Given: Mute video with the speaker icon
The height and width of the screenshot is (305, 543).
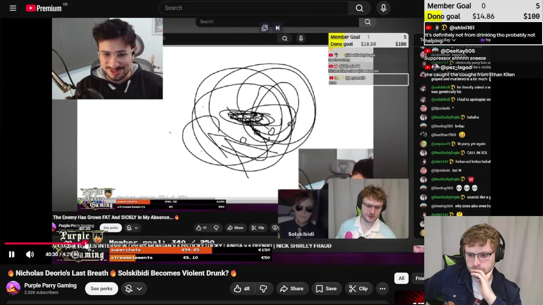Looking at the screenshot, I should click(x=30, y=255).
